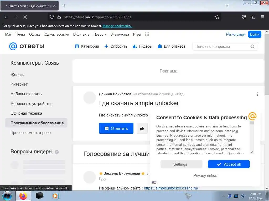Open the Privacy notice link

205,176
